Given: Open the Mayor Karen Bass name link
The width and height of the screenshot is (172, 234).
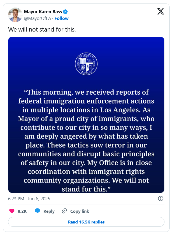Looking at the screenshot, I should click(43, 12).
